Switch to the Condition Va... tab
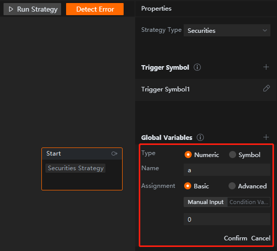Image resolution: width=277 pixels, height=251 pixels. click(249, 202)
